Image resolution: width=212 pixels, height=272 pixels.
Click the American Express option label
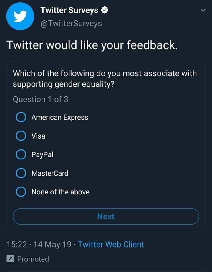60,118
